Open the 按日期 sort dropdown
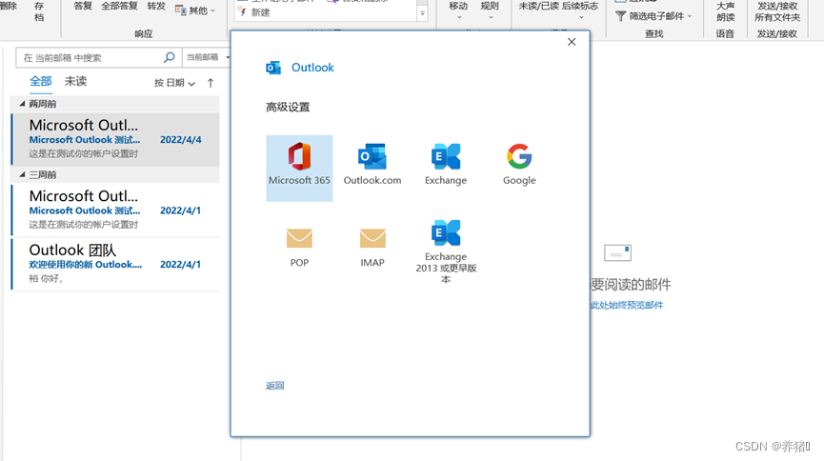This screenshot has width=824, height=461. click(x=174, y=83)
